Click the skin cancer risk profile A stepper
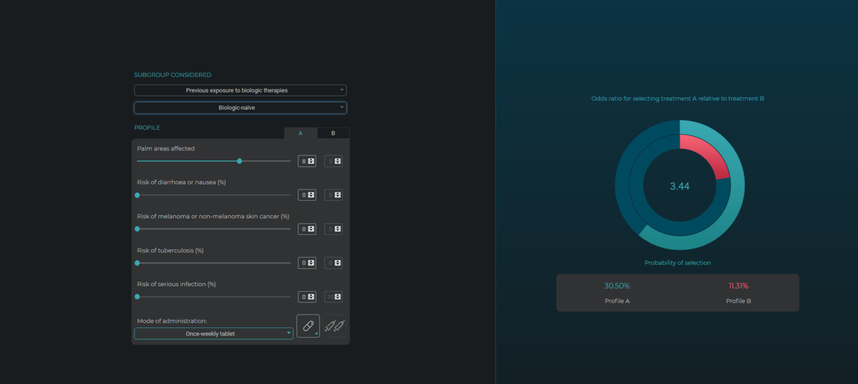This screenshot has height=384, width=858. 311,229
